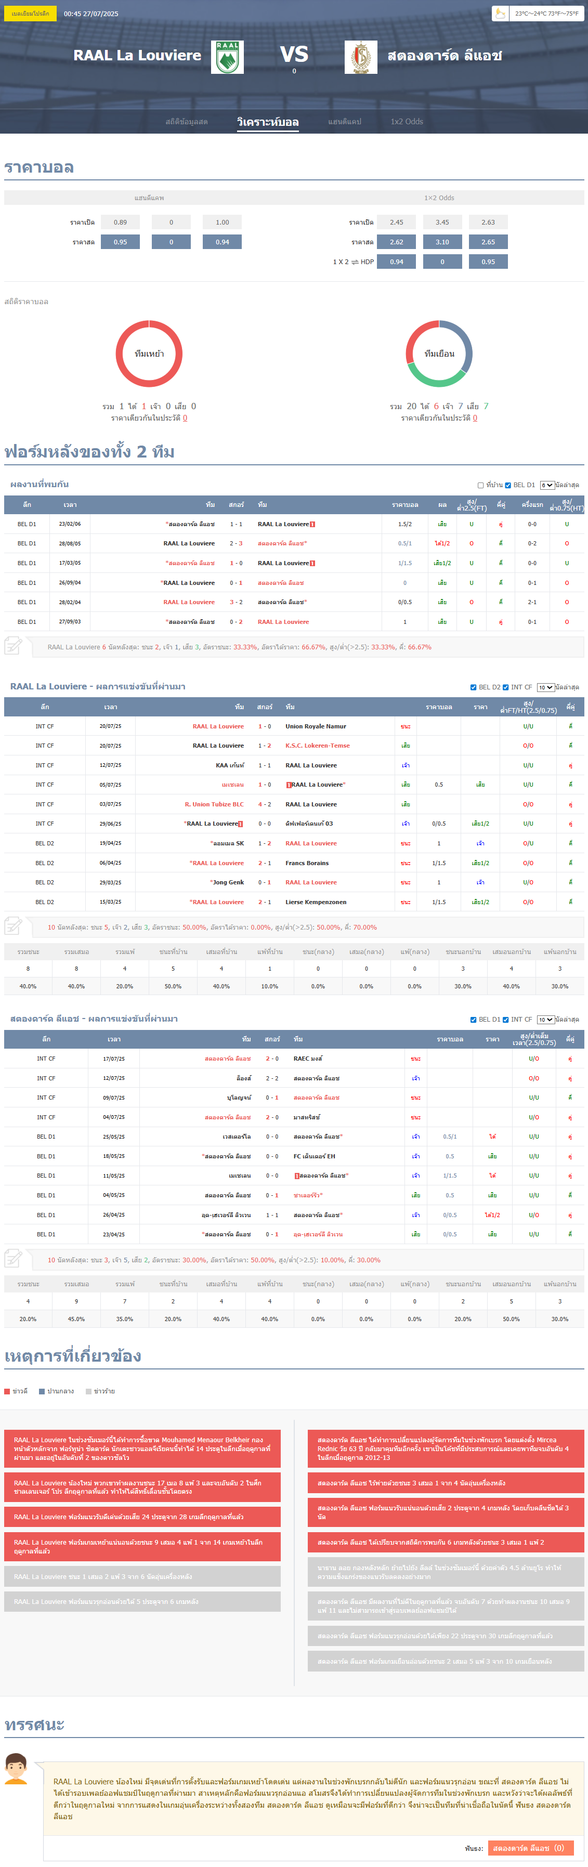Image resolution: width=588 pixels, height=1867 pixels.
Task: Open the 1x2 Odds tab
Action: (x=407, y=122)
